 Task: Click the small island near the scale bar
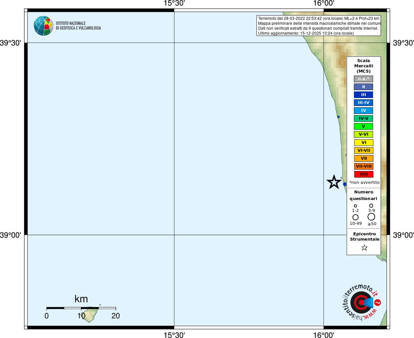pos(89,315)
